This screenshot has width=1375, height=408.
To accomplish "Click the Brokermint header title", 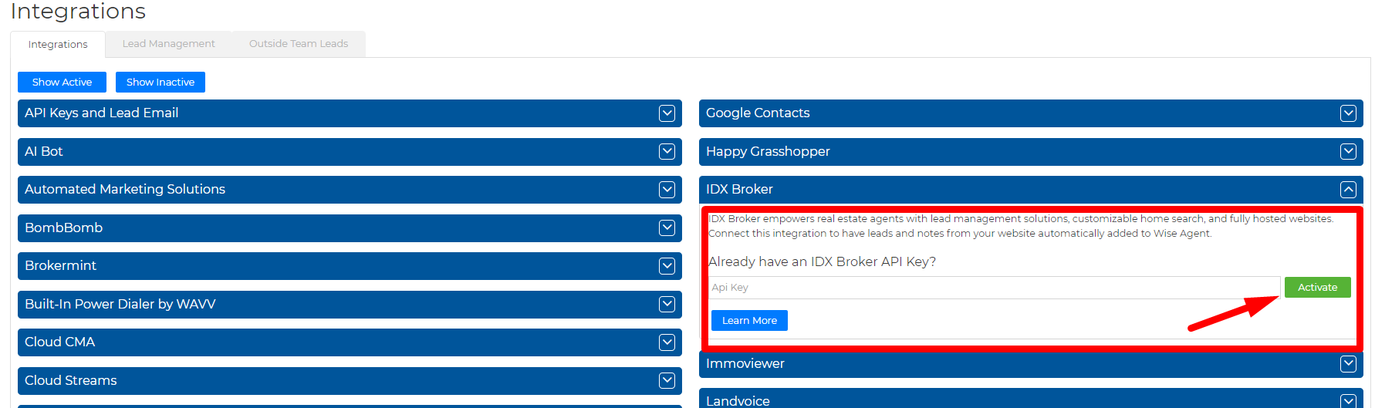I will tap(60, 265).
